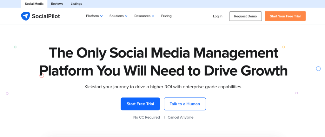The height and width of the screenshot is (137, 325).
Task: Click the blue Start Free Trial button
Action: coord(140,104)
